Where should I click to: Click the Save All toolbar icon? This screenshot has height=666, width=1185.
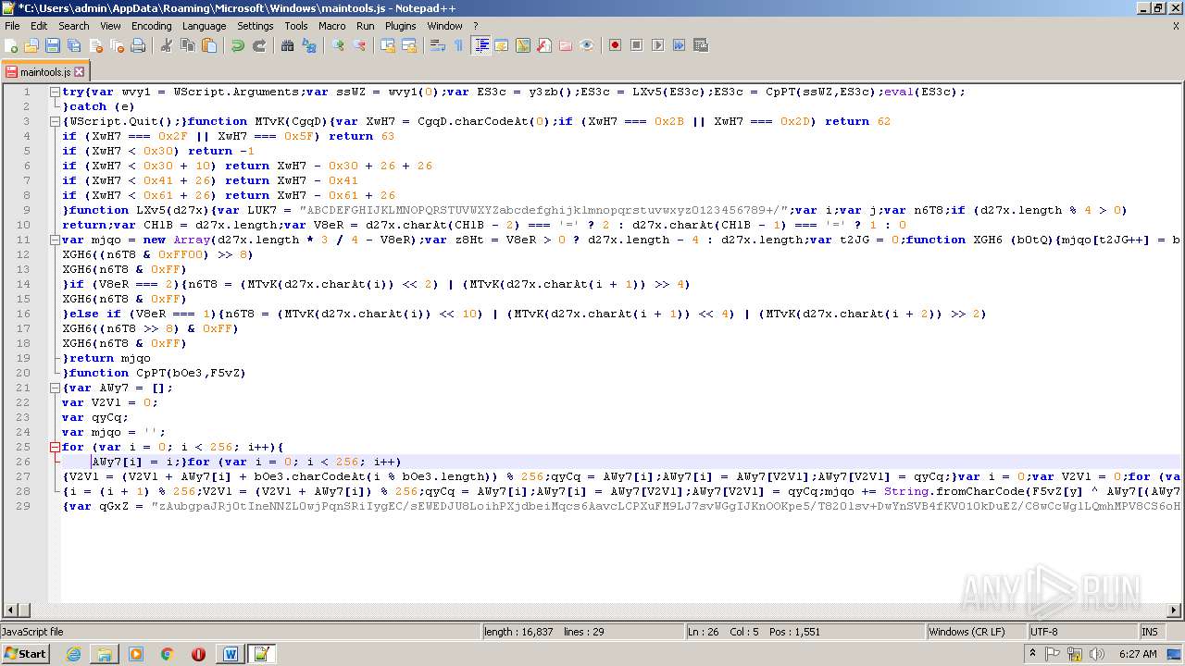point(74,45)
